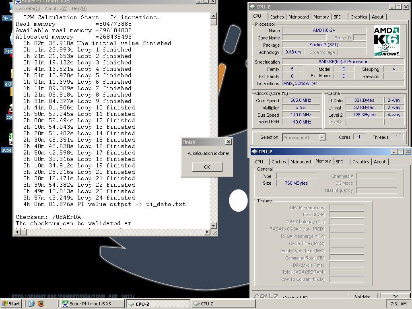Close the Finish dialog with its X button
This screenshot has width=412, height=309.
229,142
